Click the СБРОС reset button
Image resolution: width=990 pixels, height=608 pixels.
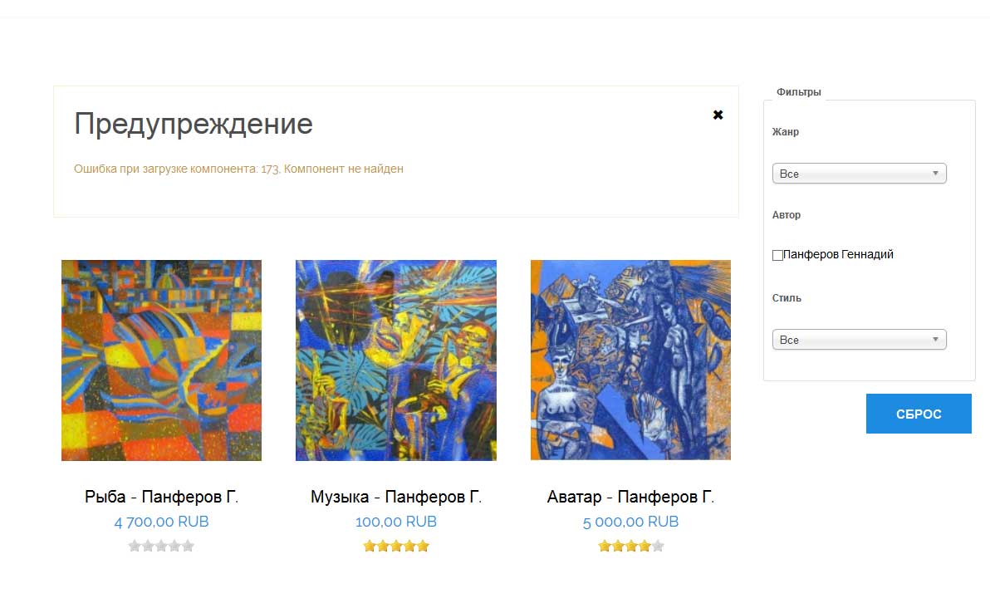[x=919, y=414]
